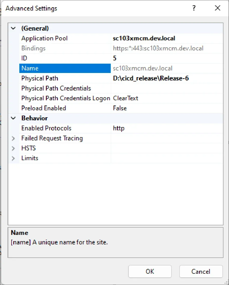Click the Advanced Settings title bar text
The height and width of the screenshot is (285, 229).
tap(31, 8)
